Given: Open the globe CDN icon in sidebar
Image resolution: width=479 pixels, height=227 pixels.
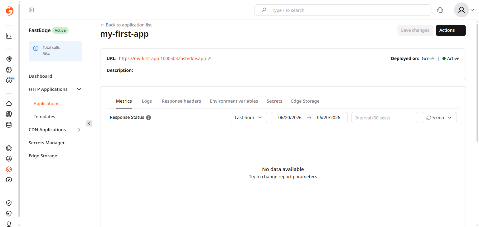Looking at the screenshot, I should coord(9,148).
